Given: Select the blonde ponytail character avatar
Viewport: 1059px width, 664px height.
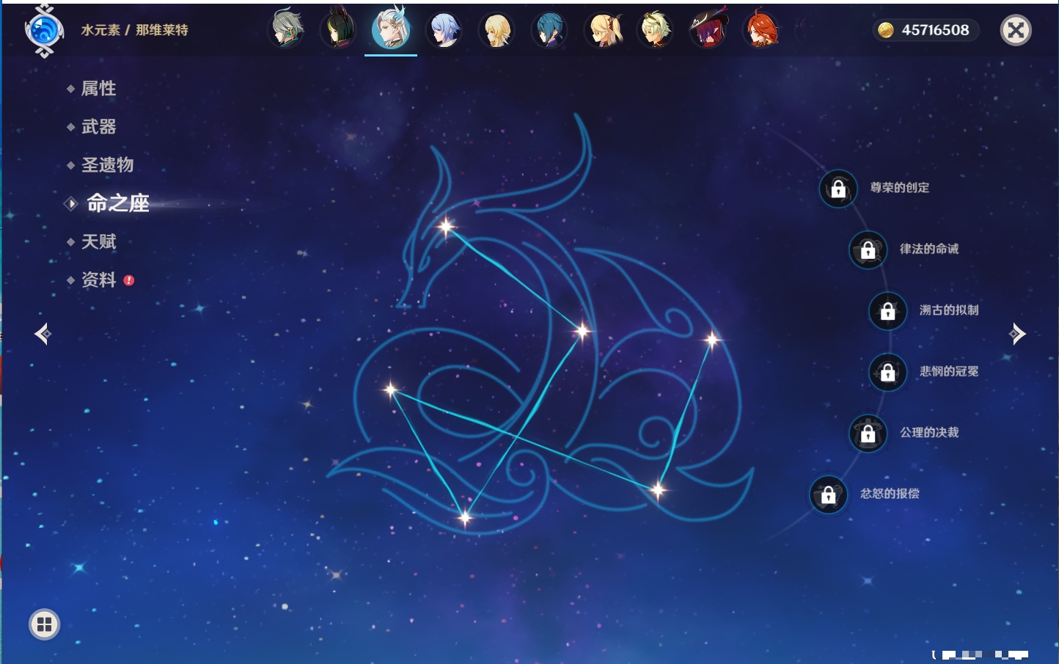Looking at the screenshot, I should pyautogui.click(x=604, y=30).
